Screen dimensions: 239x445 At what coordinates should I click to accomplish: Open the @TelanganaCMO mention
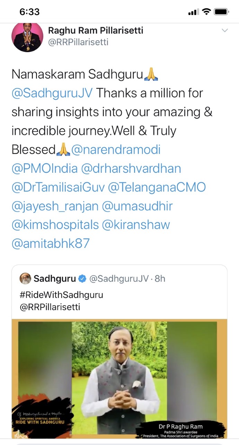tap(157, 187)
